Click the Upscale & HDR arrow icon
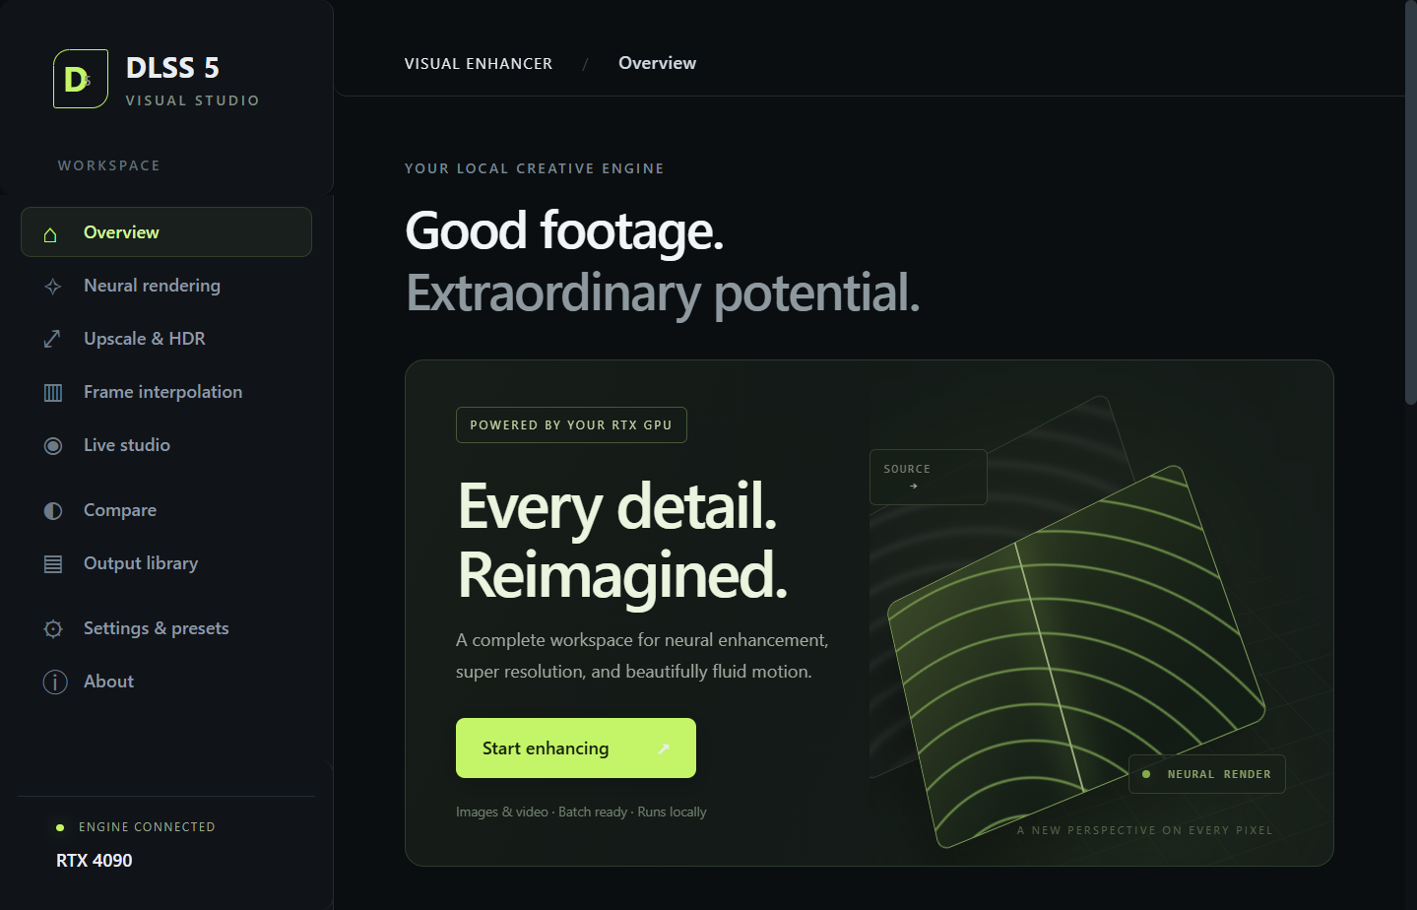 coord(53,340)
